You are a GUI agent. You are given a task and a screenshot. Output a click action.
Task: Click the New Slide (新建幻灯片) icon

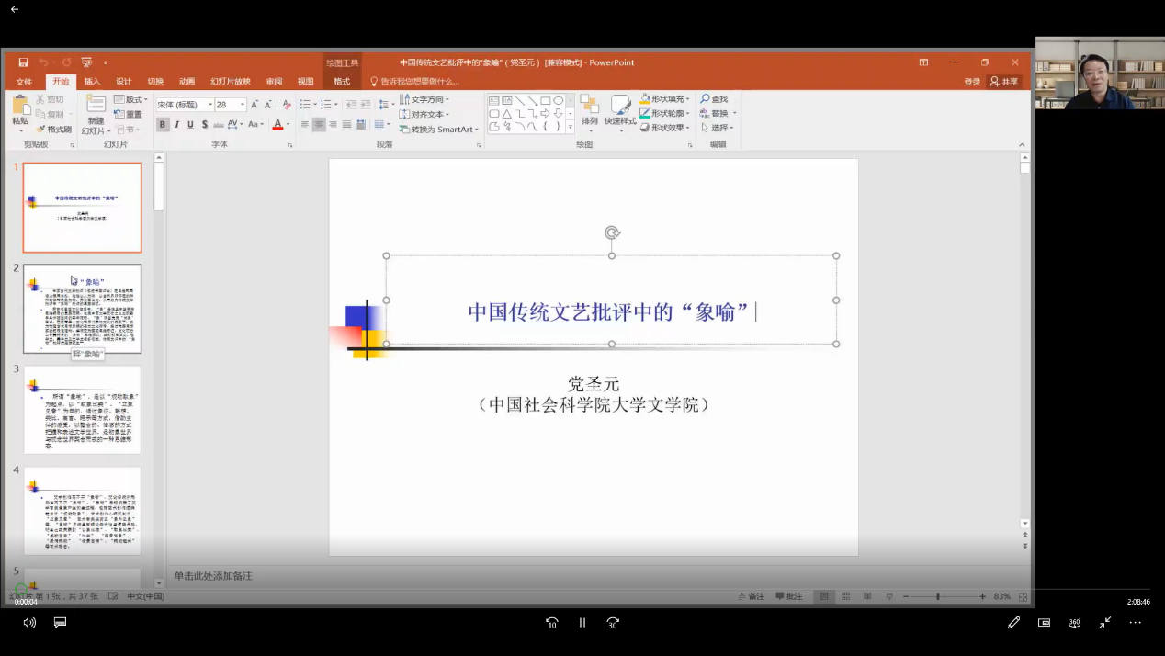[x=96, y=106]
